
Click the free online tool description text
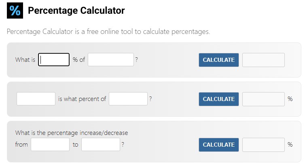[108, 32]
